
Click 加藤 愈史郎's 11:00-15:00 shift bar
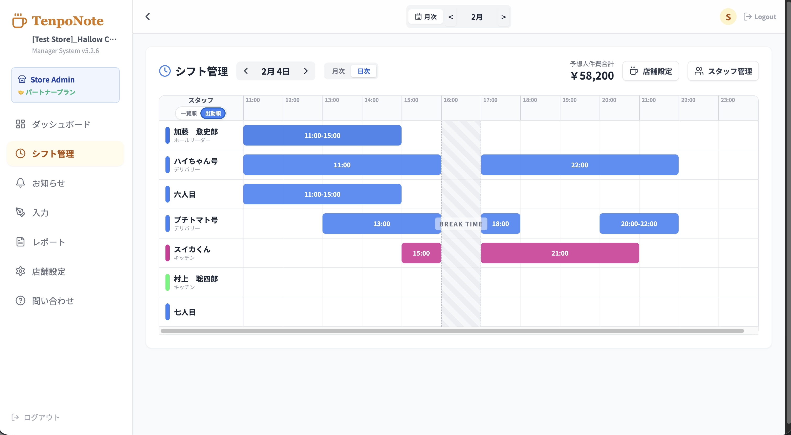[322, 135]
